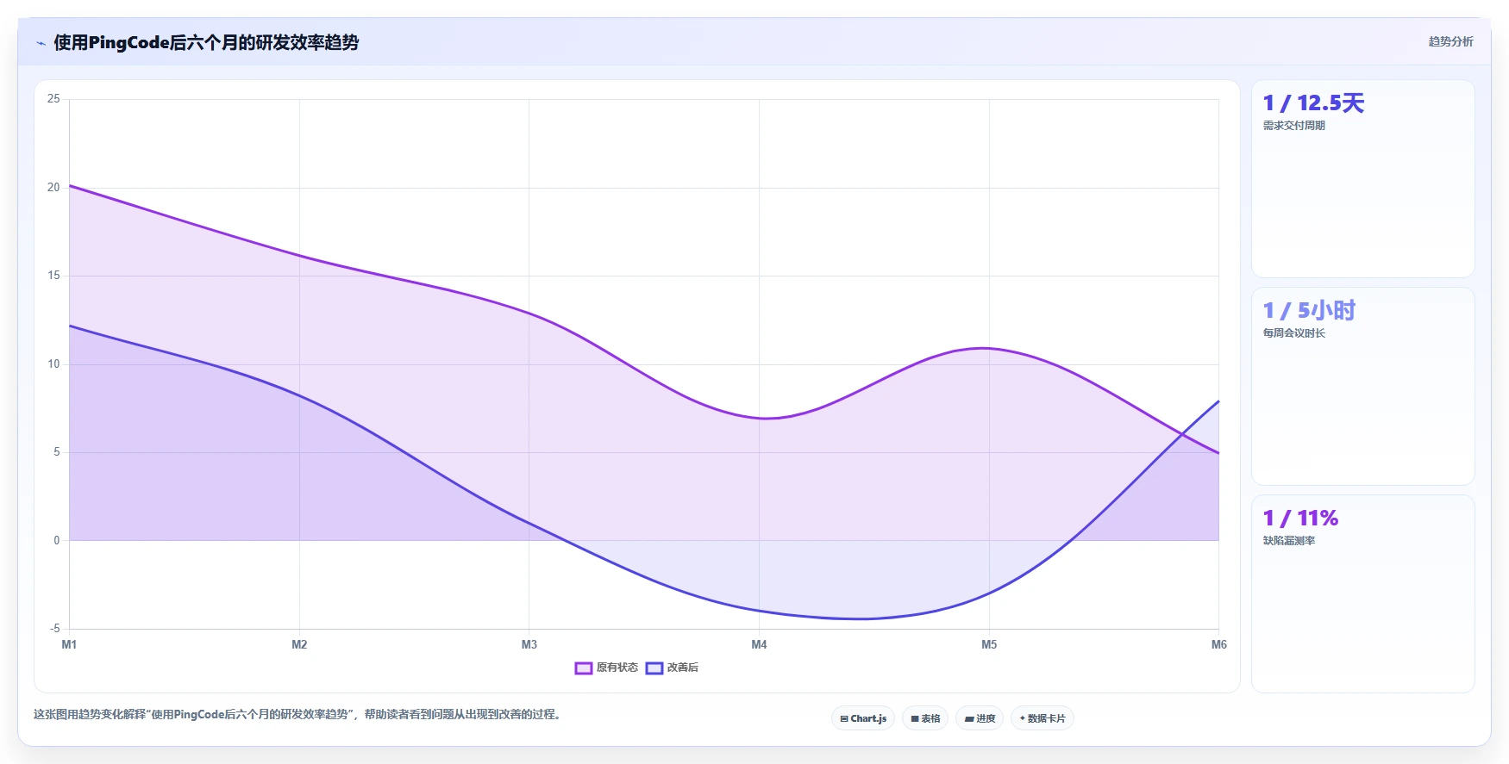This screenshot has height=764, width=1509.
Task: Click the 原有状态 legend label text
Action: [x=617, y=668]
